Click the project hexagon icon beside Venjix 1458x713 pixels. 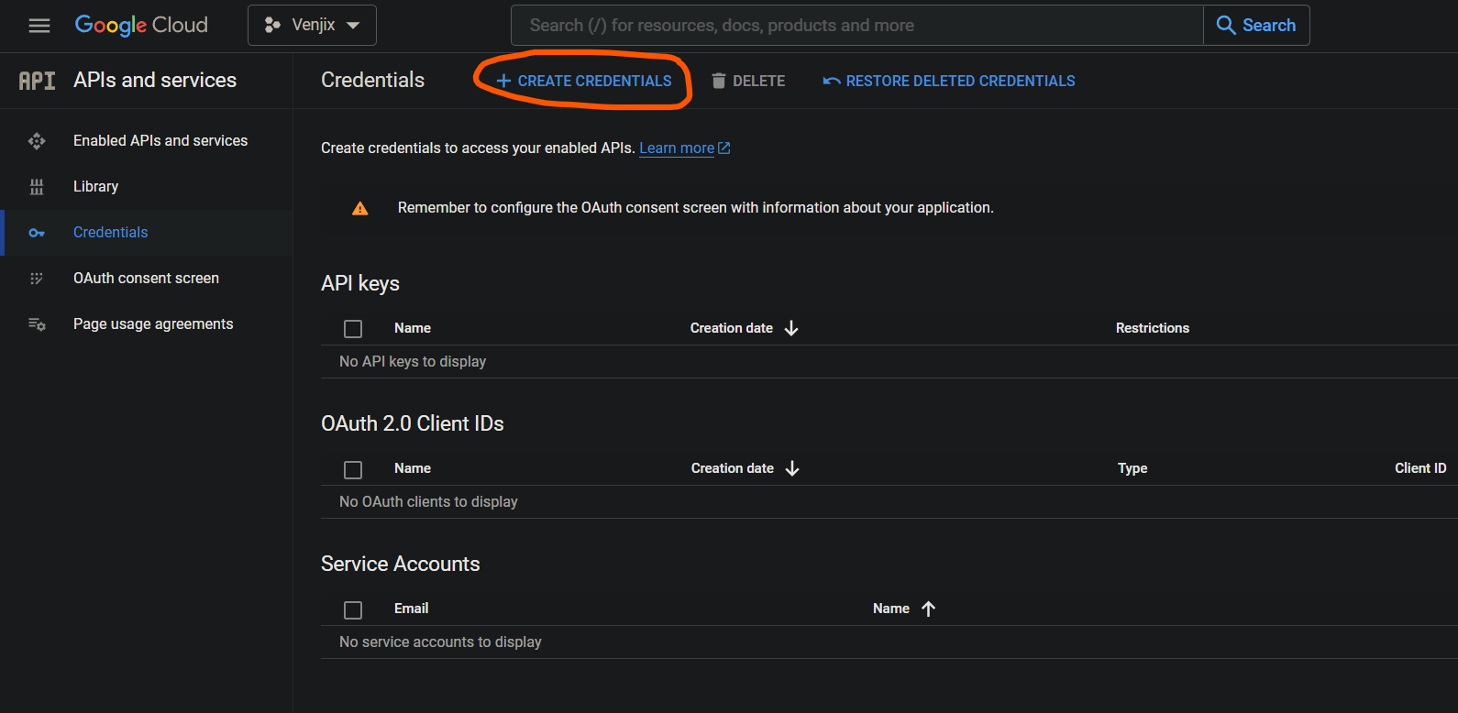(272, 25)
